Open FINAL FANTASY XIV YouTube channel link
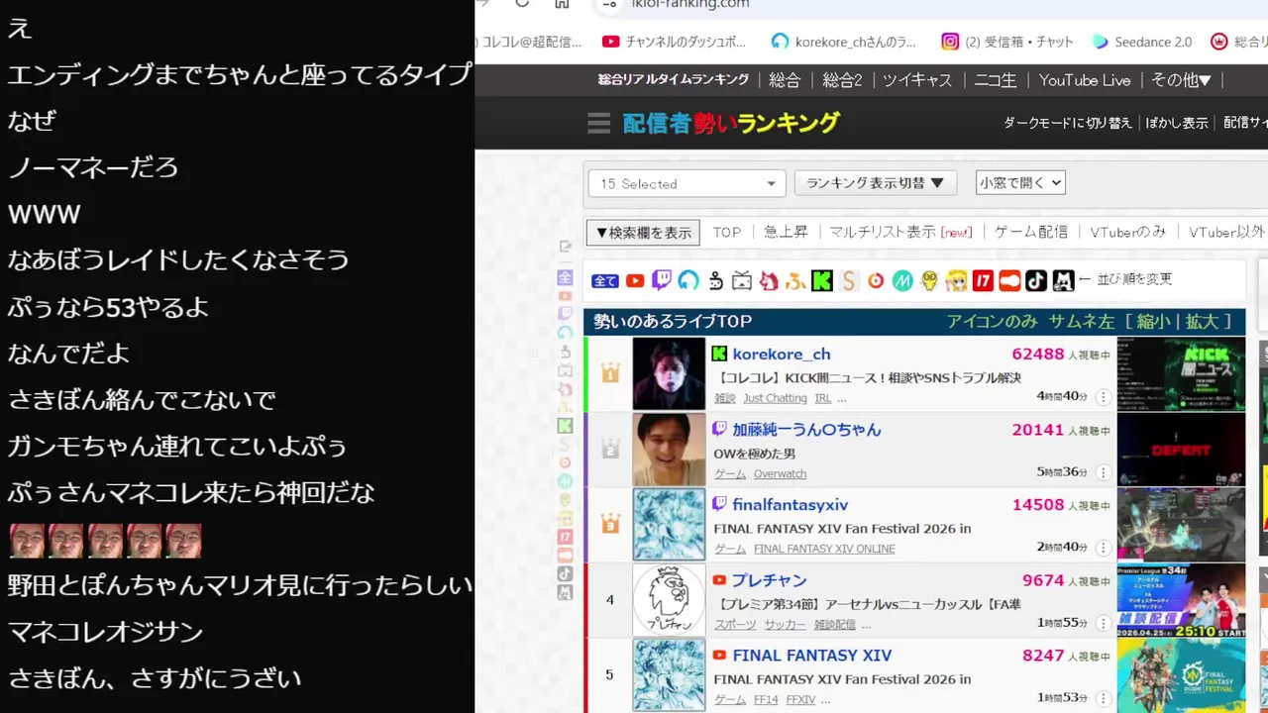Viewport: 1268px width, 713px height. [x=812, y=656]
